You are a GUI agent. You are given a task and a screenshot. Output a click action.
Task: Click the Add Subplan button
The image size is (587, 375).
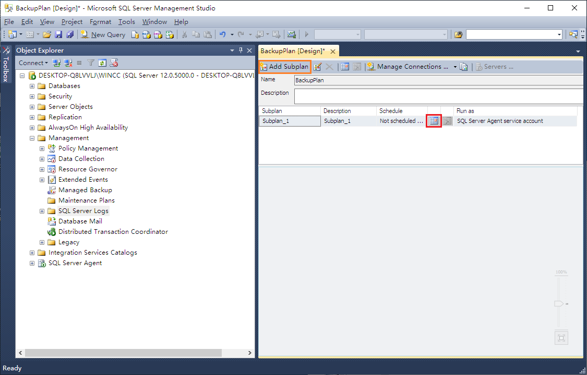click(285, 67)
